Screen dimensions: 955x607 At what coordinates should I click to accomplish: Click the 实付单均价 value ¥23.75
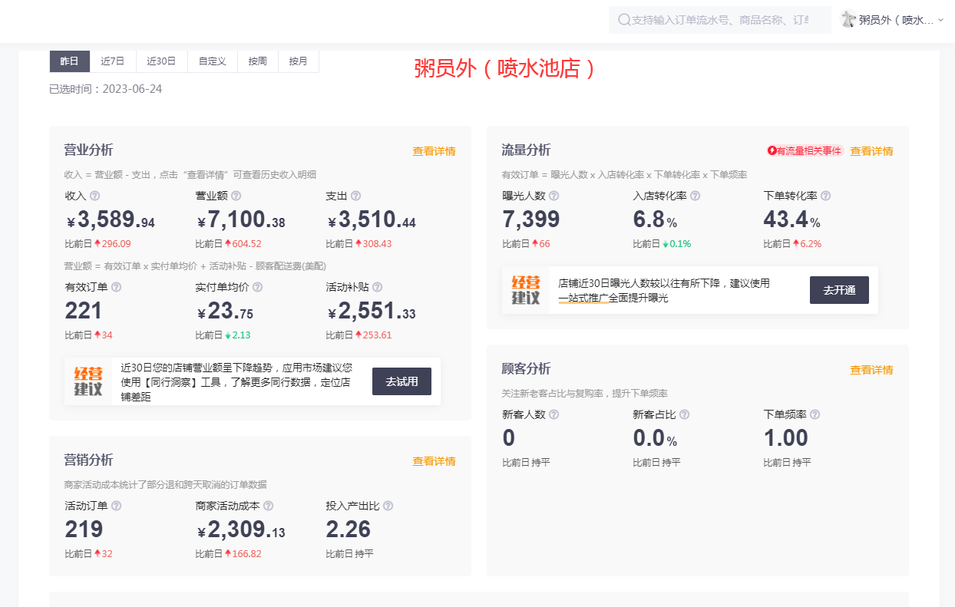226,312
